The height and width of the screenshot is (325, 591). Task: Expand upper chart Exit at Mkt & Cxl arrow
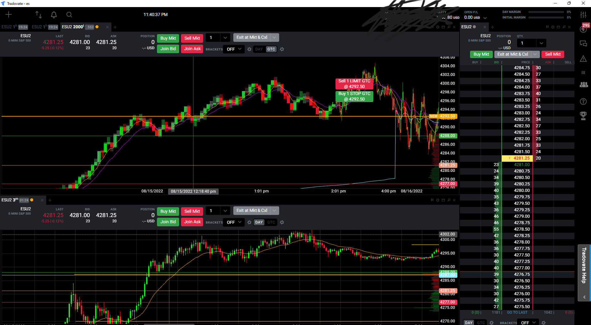tap(274, 38)
